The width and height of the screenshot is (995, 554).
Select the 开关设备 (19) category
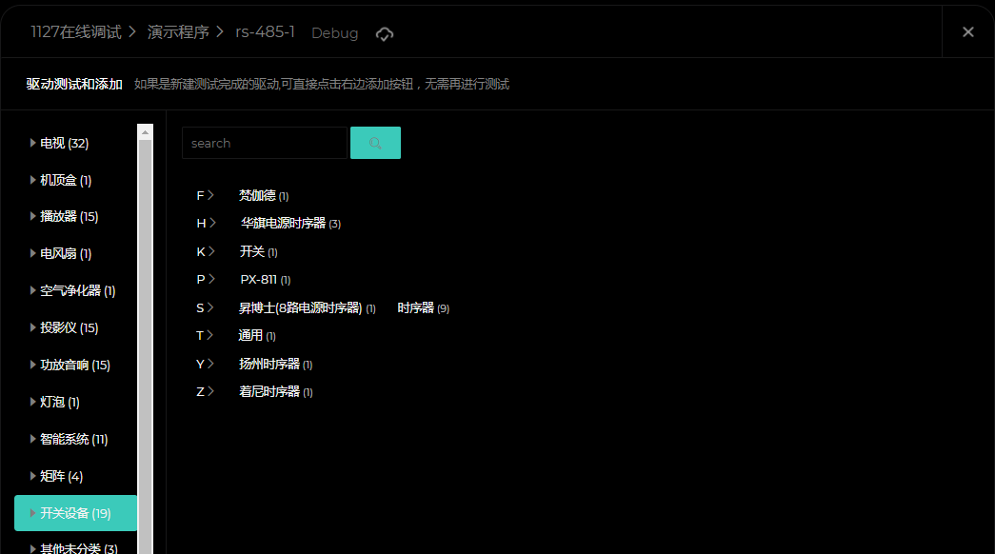point(75,514)
